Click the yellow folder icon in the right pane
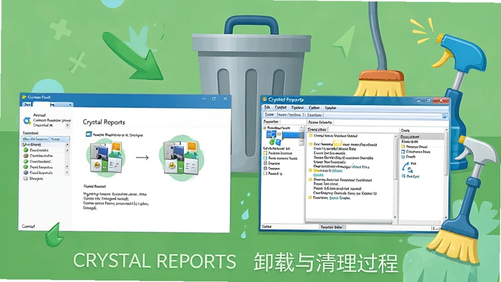501x282 pixels. [403, 147]
